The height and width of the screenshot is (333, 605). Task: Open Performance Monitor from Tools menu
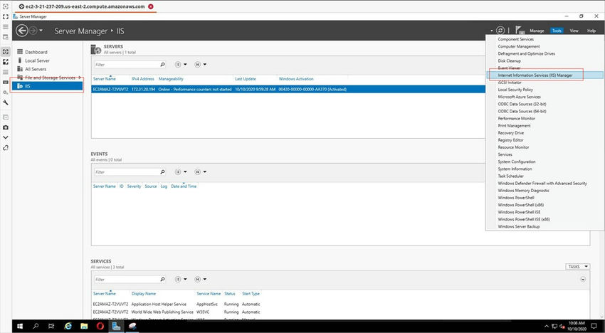click(516, 118)
